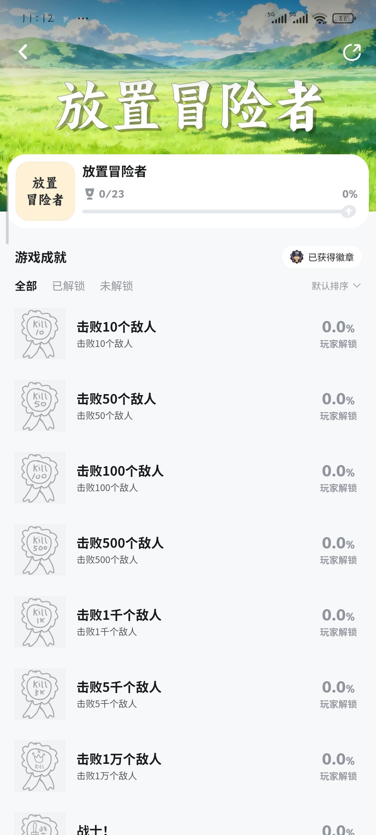This screenshot has height=835, width=376.
Task: Tap the back arrow icon
Action: pyautogui.click(x=23, y=52)
